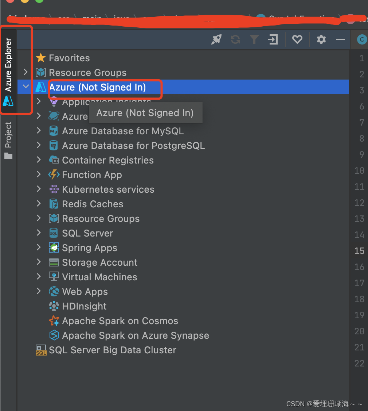The width and height of the screenshot is (368, 411).
Task: Select Virtual Machines label
Action: coord(99,277)
